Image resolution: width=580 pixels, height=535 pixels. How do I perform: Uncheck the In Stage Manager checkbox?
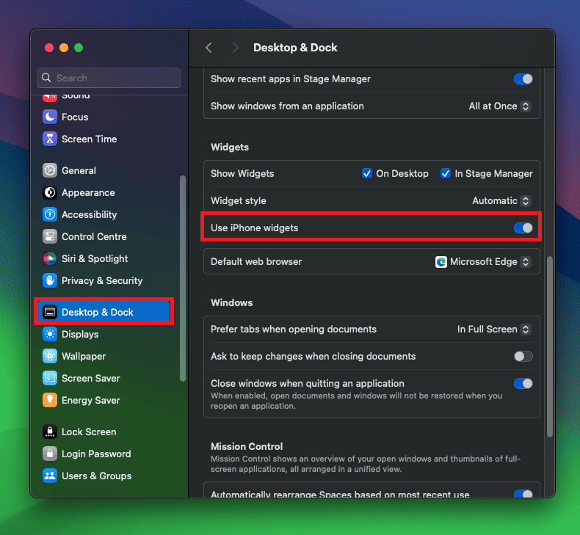point(446,173)
